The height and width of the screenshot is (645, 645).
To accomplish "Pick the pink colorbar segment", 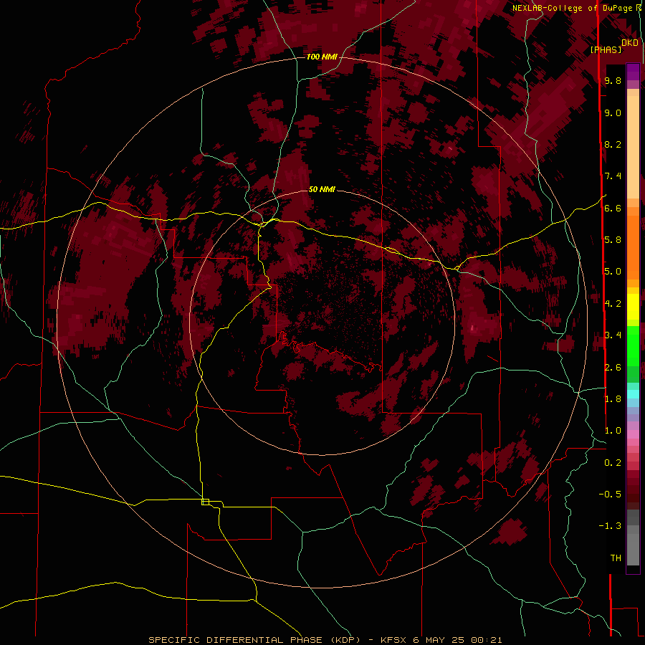I will (633, 434).
